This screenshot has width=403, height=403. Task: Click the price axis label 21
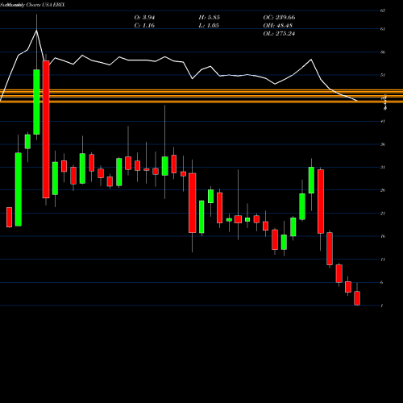[x=383, y=214]
